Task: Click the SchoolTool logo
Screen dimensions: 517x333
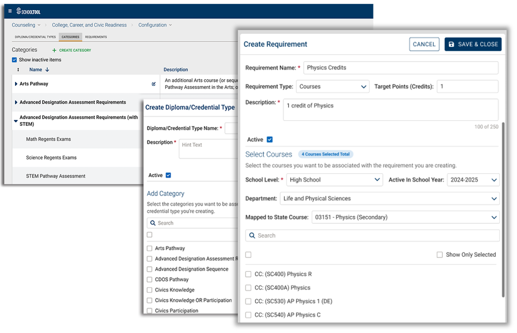Action: [x=28, y=11]
